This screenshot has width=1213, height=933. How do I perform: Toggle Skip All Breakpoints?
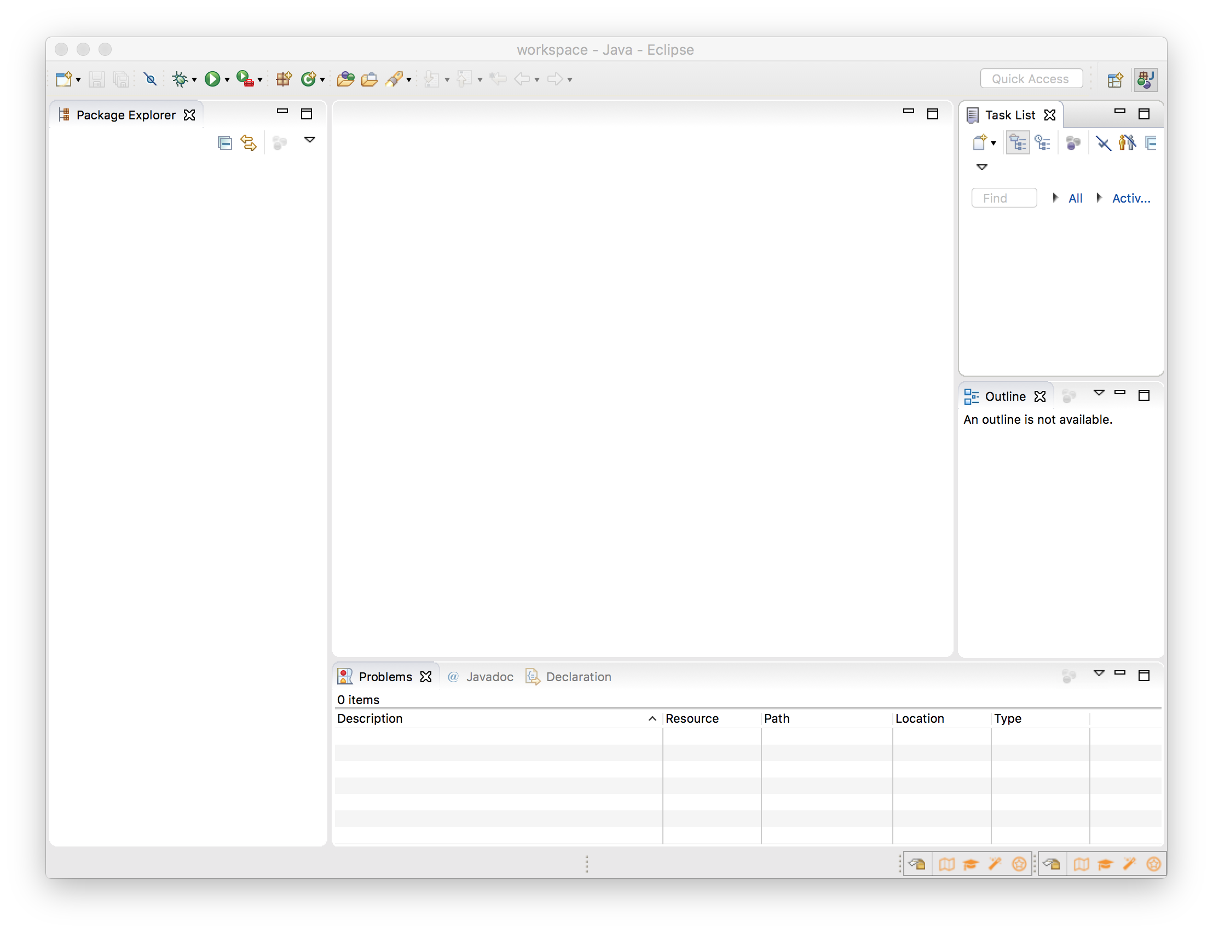[x=150, y=79]
